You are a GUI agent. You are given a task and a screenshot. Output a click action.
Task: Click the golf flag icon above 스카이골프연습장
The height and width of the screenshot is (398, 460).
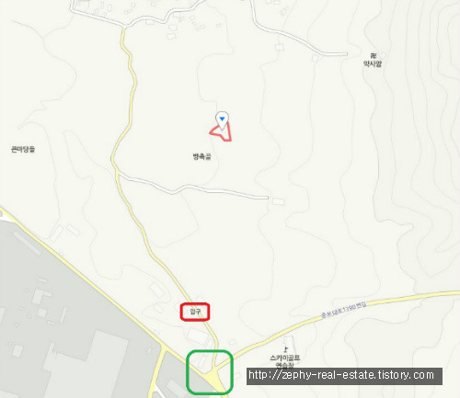[x=286, y=349]
